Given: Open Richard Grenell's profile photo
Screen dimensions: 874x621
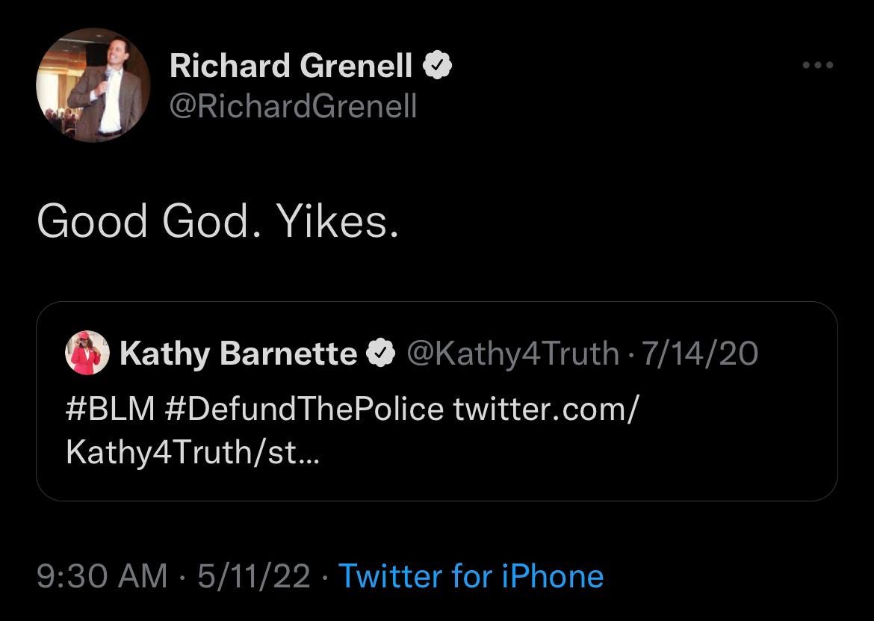Looking at the screenshot, I should 93,85.
